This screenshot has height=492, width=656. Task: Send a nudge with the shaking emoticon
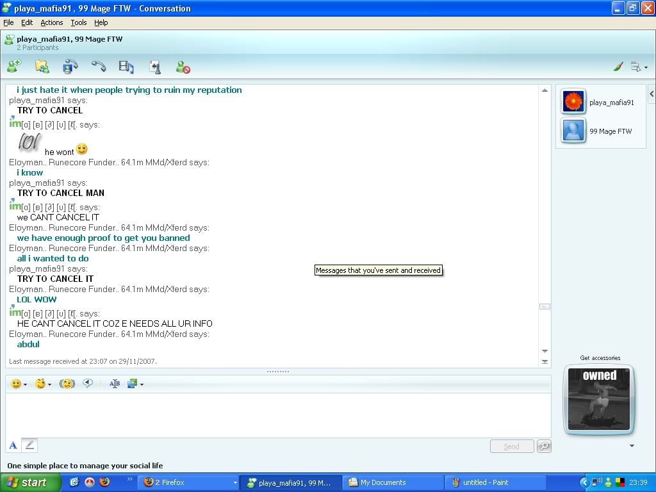(67, 384)
